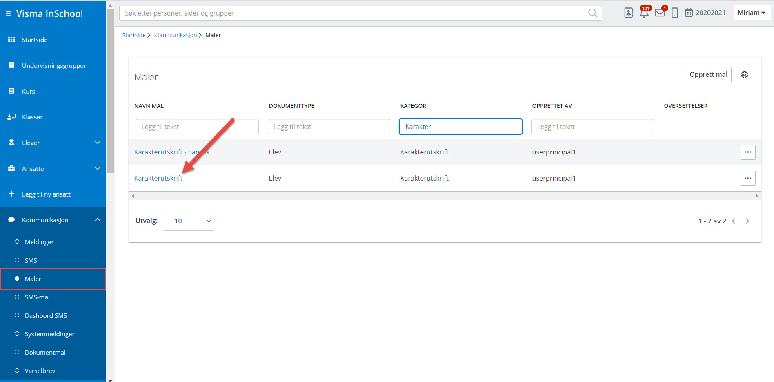Click the Opprett mal button

(x=708, y=75)
